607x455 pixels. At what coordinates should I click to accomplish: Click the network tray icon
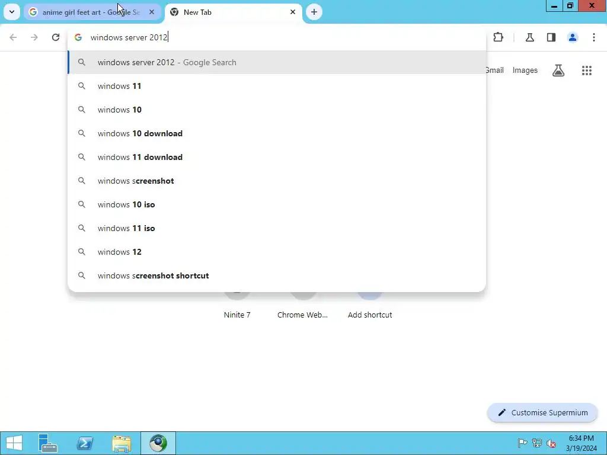(x=537, y=443)
